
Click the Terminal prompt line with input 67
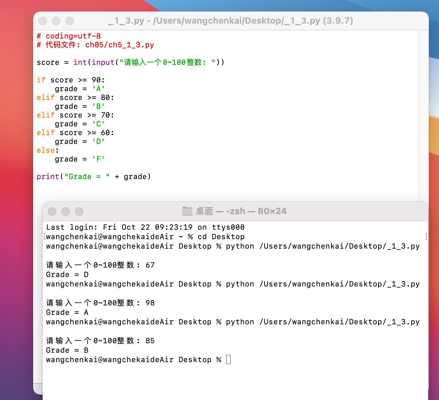coord(100,265)
